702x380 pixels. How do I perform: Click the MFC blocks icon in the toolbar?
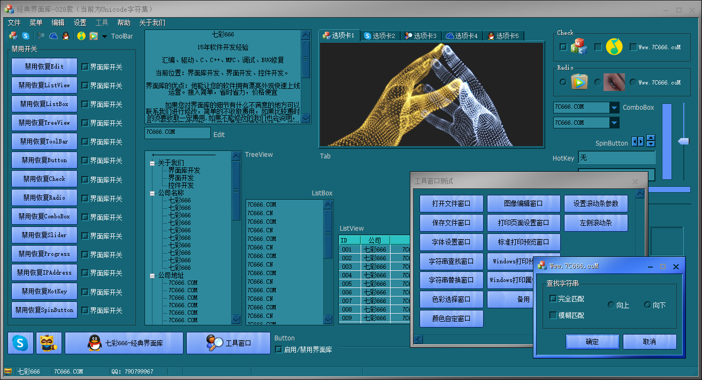tap(13, 36)
